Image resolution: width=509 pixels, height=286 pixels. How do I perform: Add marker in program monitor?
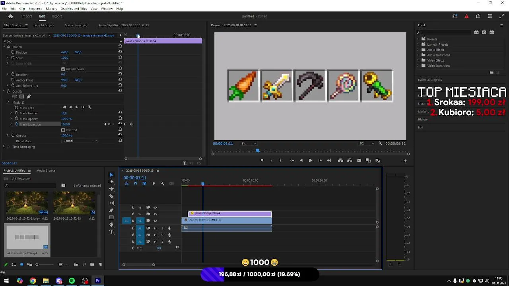click(x=262, y=160)
